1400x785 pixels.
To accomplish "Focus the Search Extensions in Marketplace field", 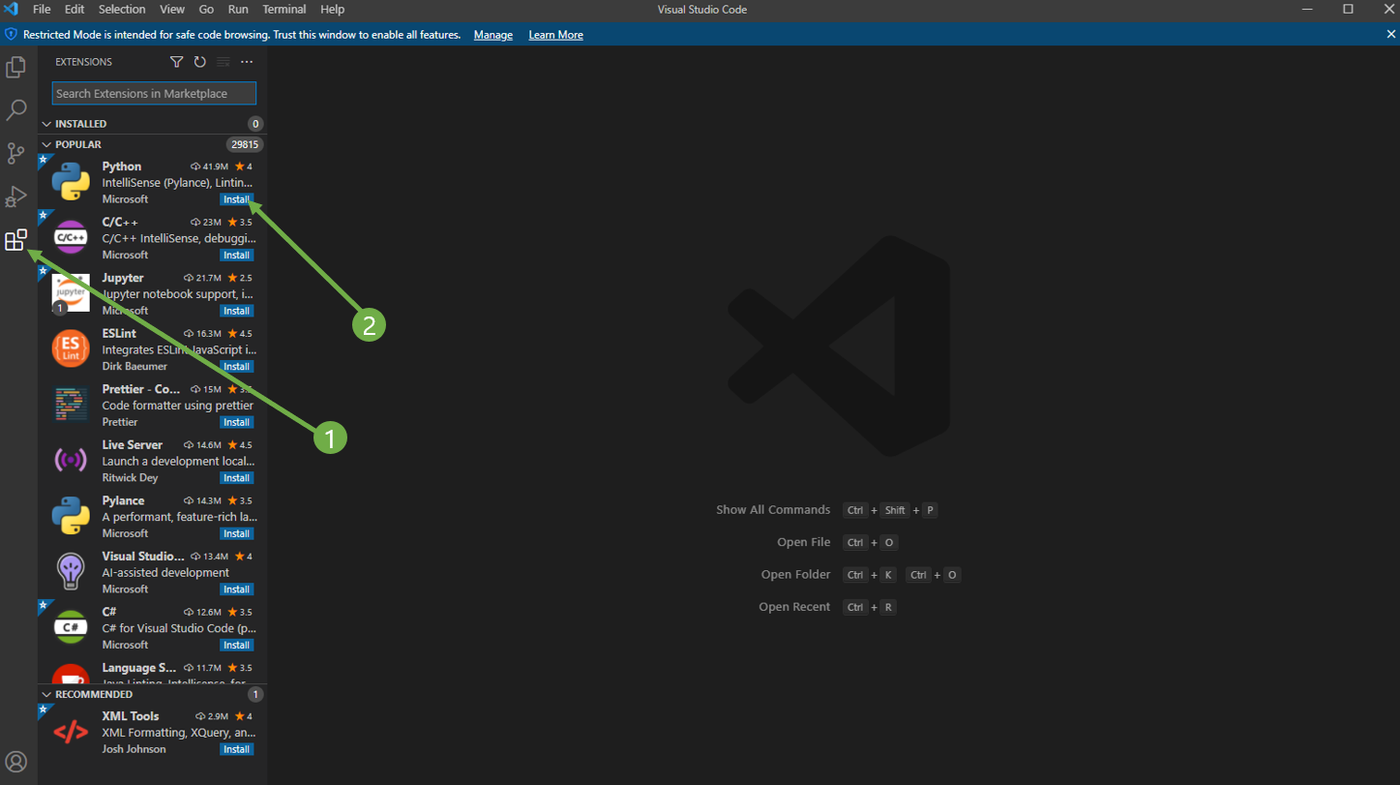I will [154, 93].
